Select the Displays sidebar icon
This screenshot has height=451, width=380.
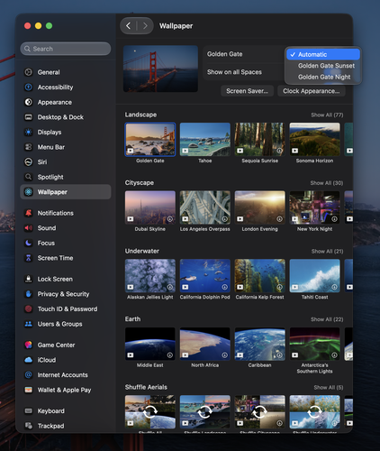pos(28,132)
